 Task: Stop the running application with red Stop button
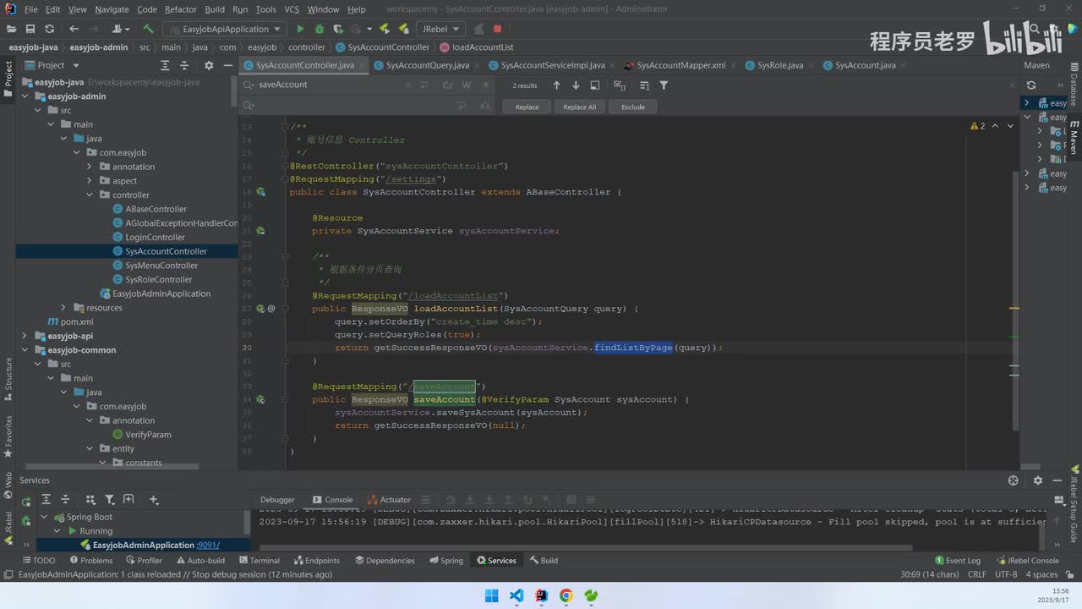tap(497, 29)
